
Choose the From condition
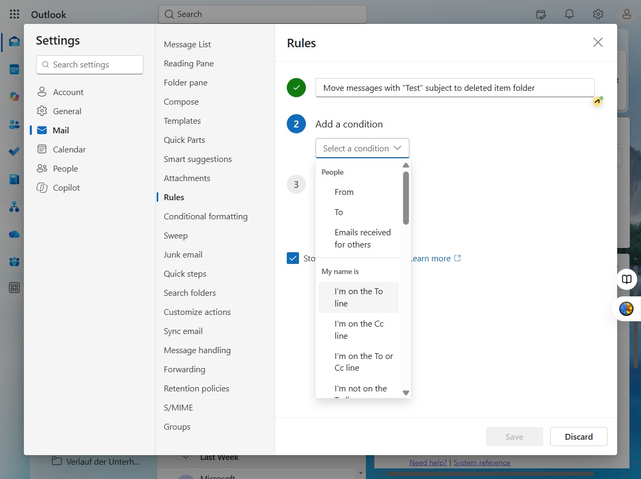tap(358, 192)
